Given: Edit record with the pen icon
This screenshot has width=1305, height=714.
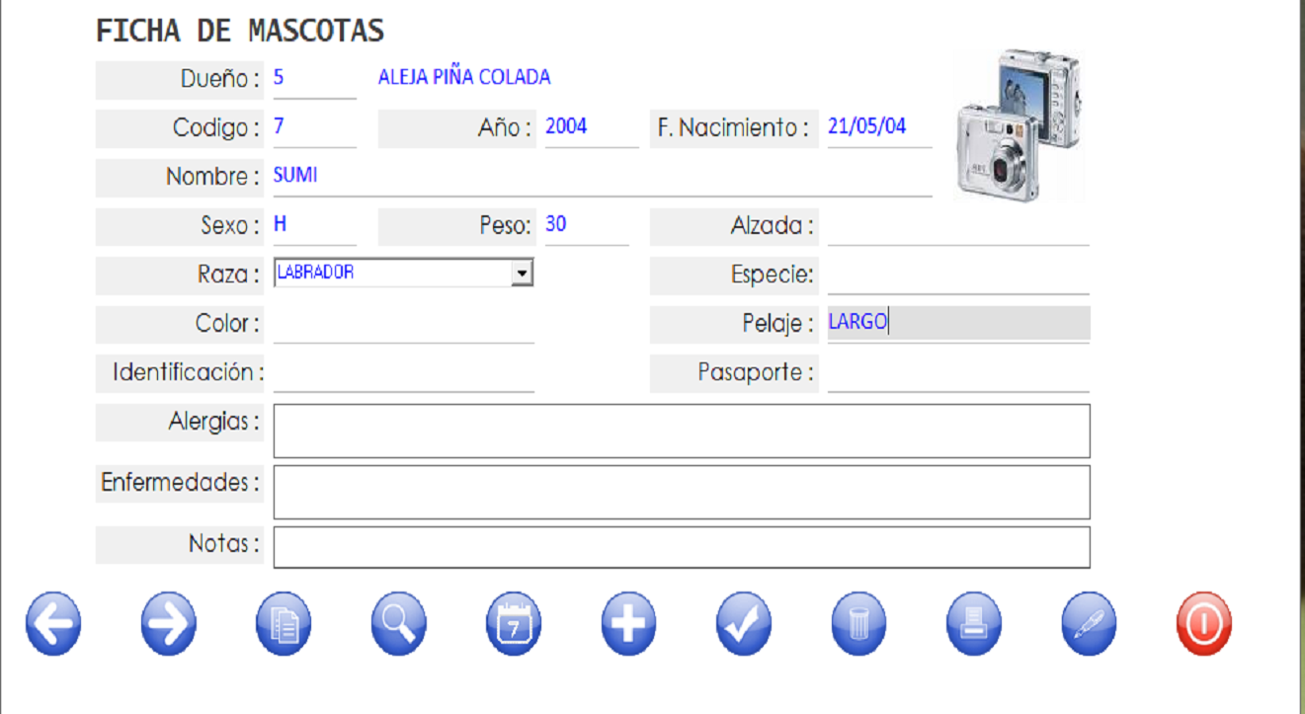Looking at the screenshot, I should pos(1089,624).
